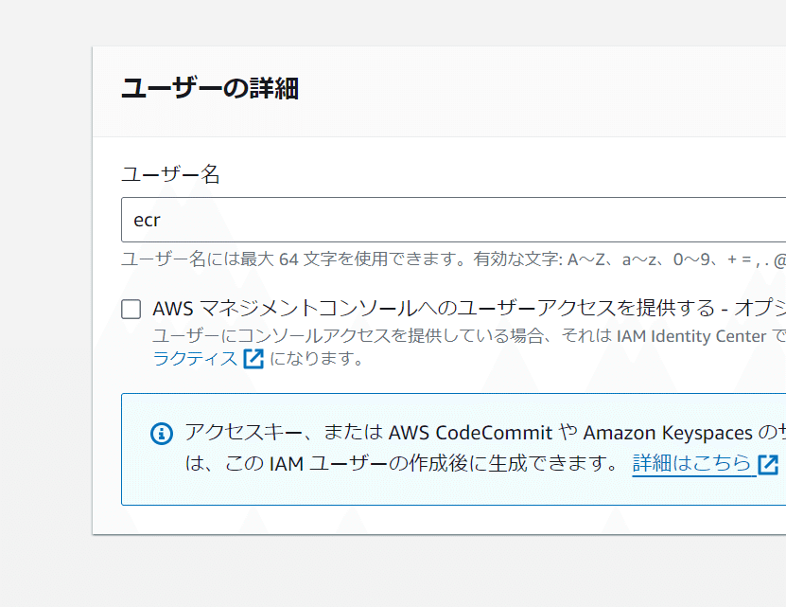Click the ユーザーの詳細 panel heading
786x607 pixels.
pos(210,89)
